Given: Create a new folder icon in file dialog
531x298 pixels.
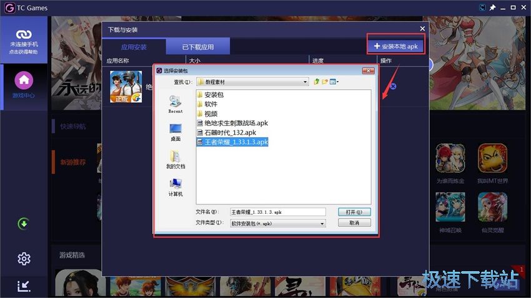Looking at the screenshot, I should pyautogui.click(x=325, y=82).
